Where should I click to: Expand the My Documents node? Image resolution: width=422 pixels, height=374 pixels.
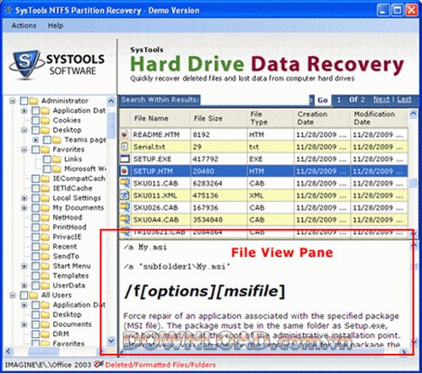24,208
